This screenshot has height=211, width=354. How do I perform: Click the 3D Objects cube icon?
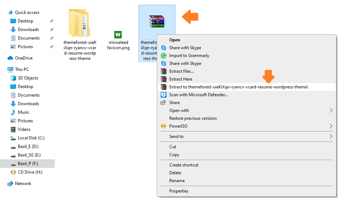click(13, 78)
